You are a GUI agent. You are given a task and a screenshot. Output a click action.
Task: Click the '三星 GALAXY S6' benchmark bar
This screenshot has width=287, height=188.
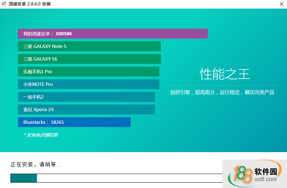click(89, 59)
